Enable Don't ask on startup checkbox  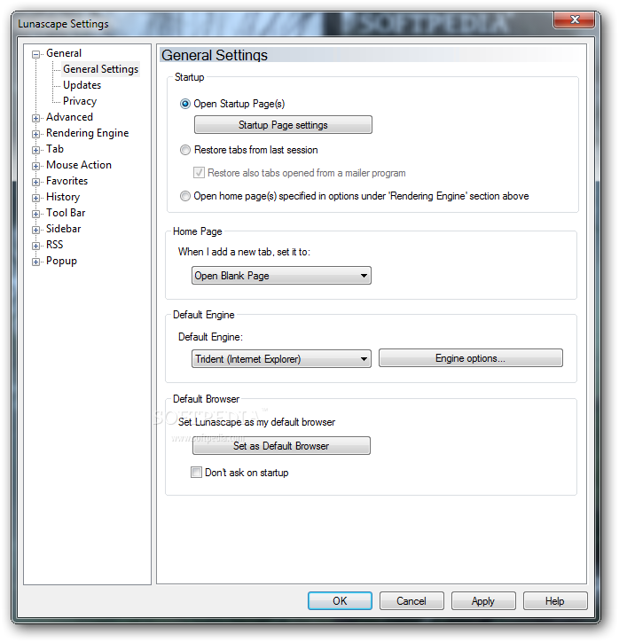(x=197, y=473)
